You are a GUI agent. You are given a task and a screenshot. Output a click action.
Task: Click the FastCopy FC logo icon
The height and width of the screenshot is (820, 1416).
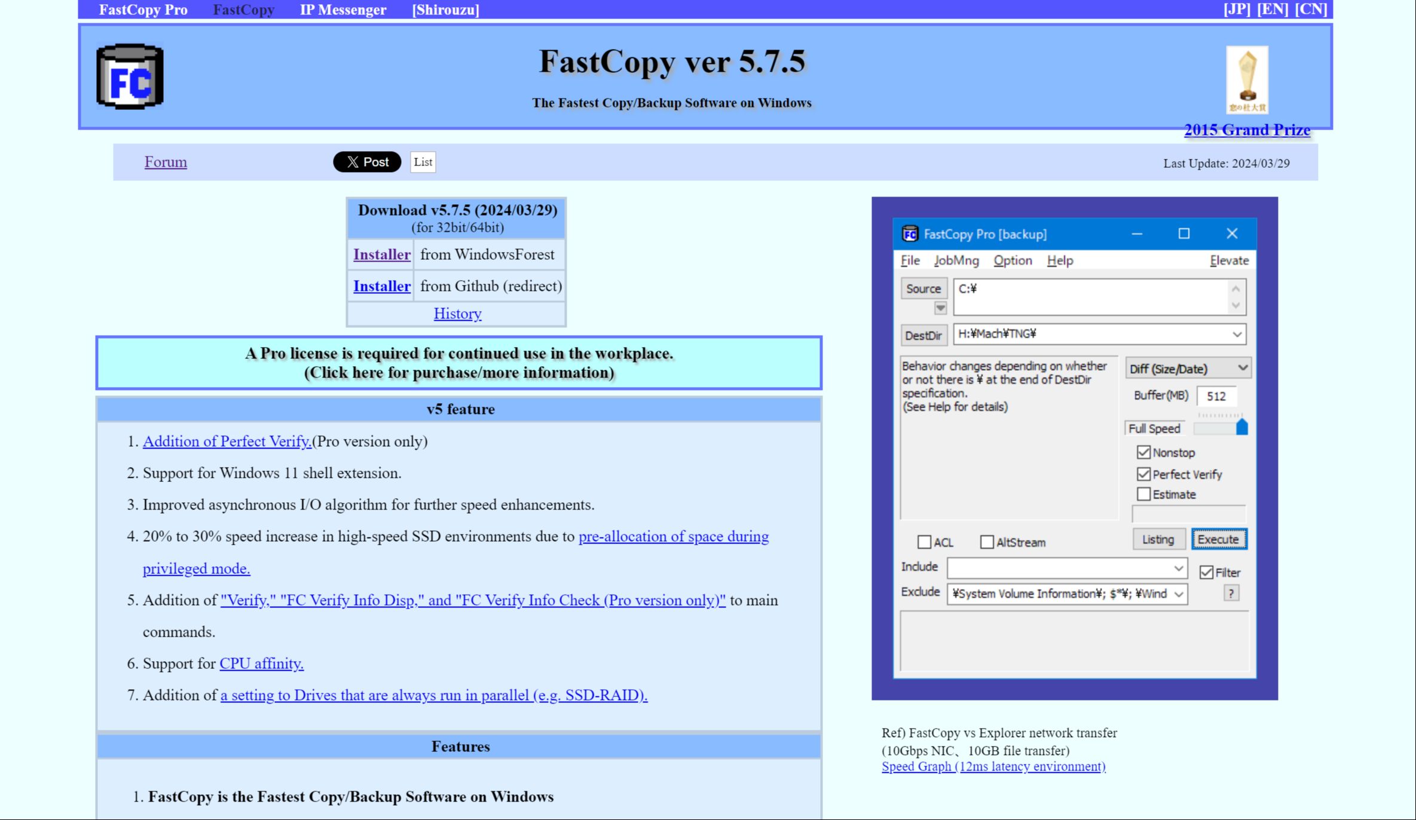click(x=130, y=77)
